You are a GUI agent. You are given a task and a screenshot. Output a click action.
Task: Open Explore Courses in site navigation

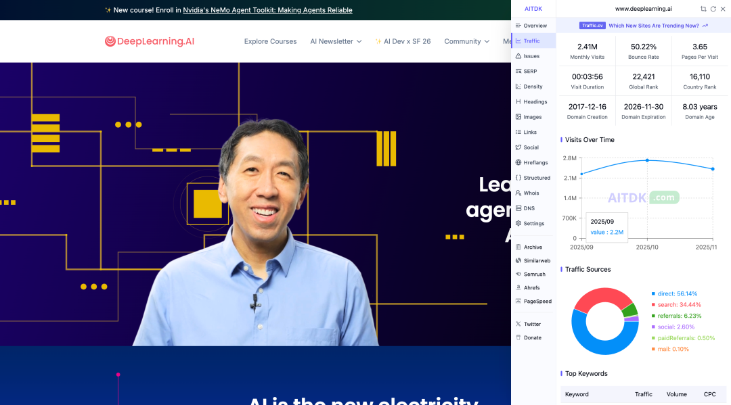point(270,41)
